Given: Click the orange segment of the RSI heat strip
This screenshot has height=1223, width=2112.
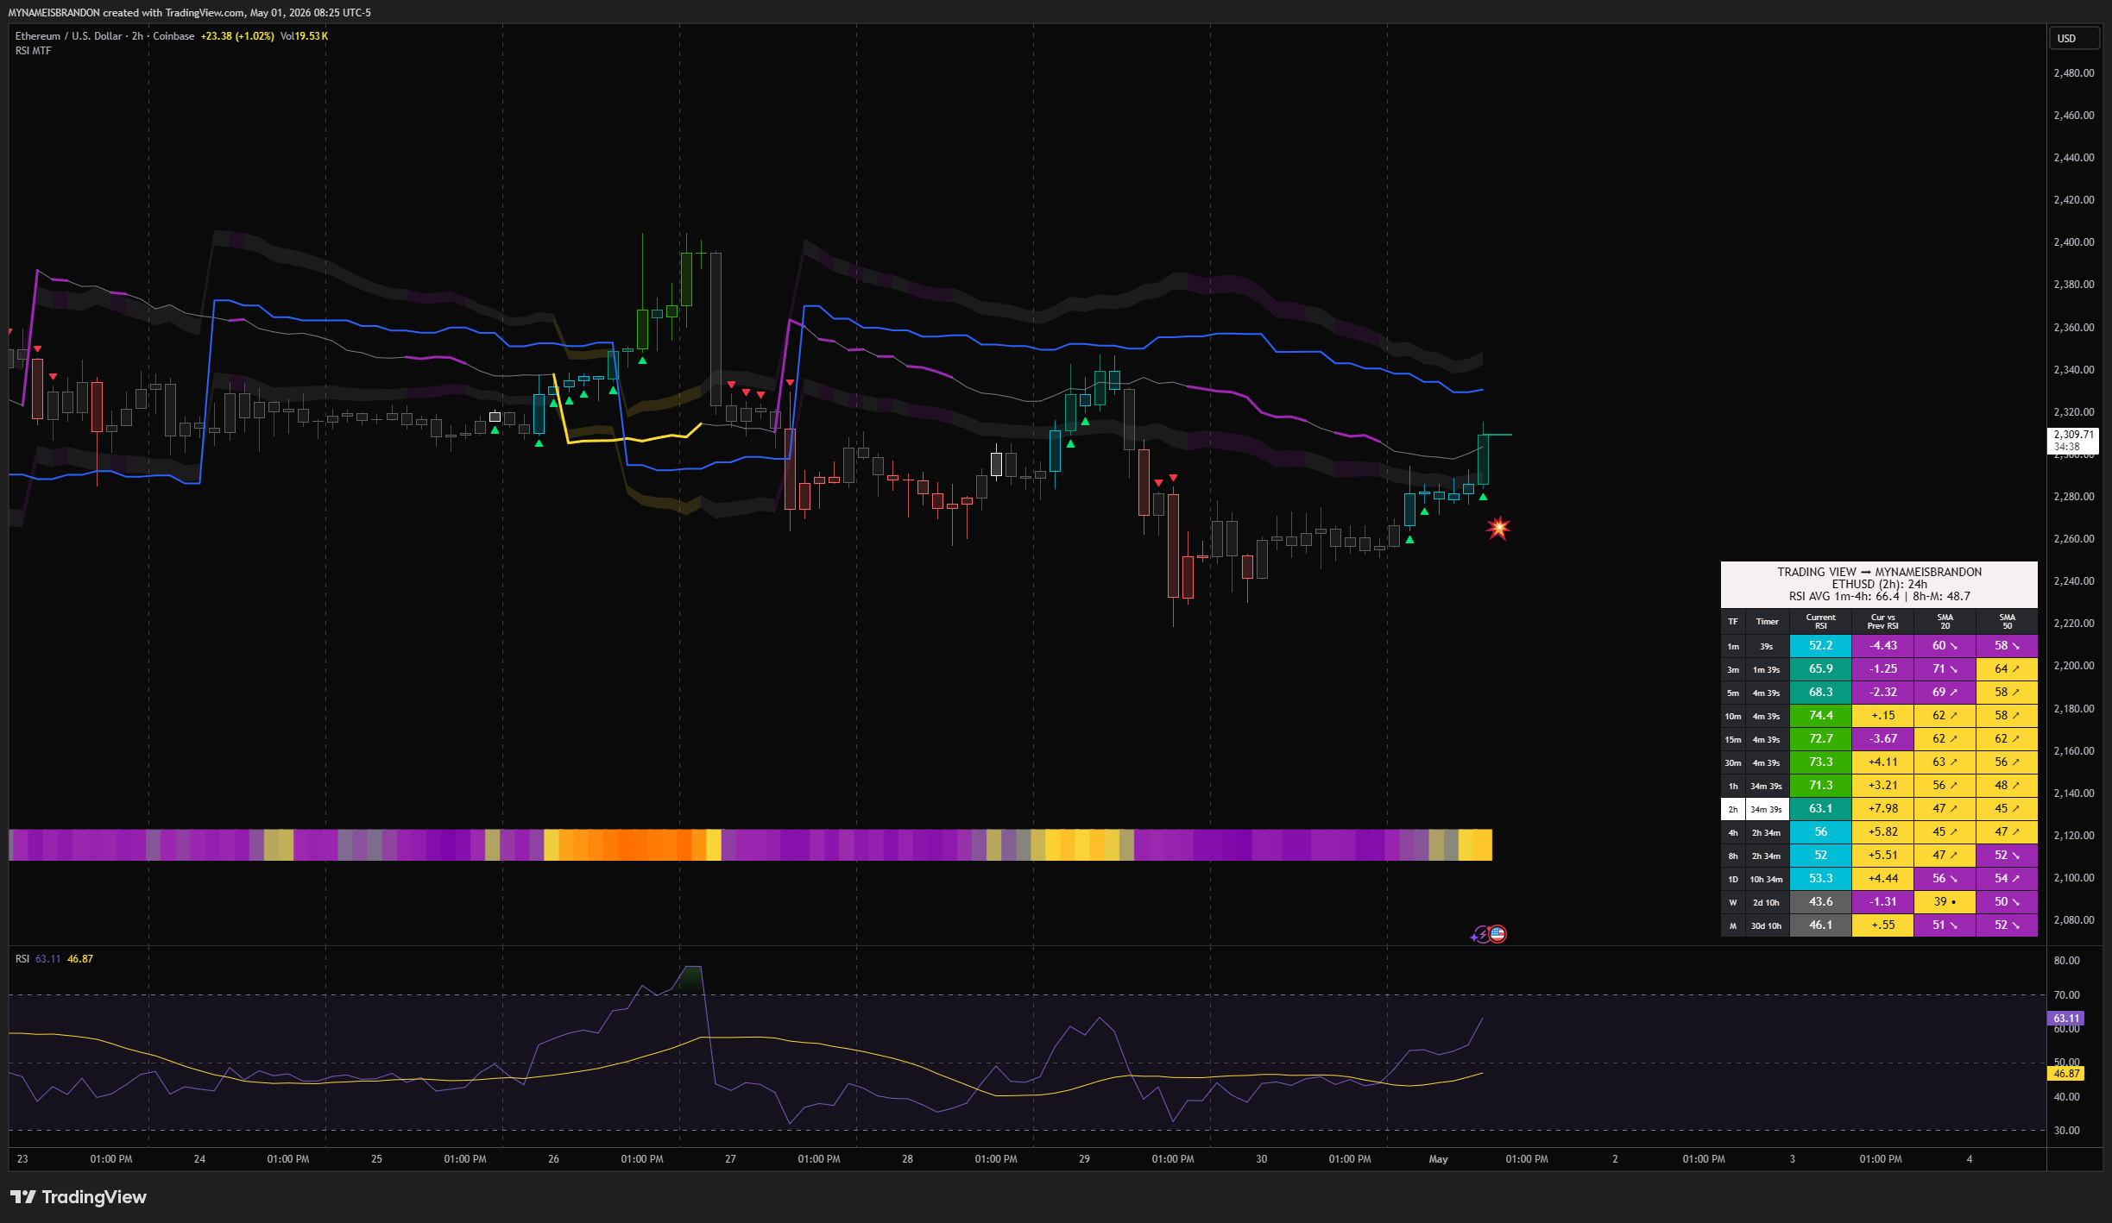Looking at the screenshot, I should pos(634,844).
